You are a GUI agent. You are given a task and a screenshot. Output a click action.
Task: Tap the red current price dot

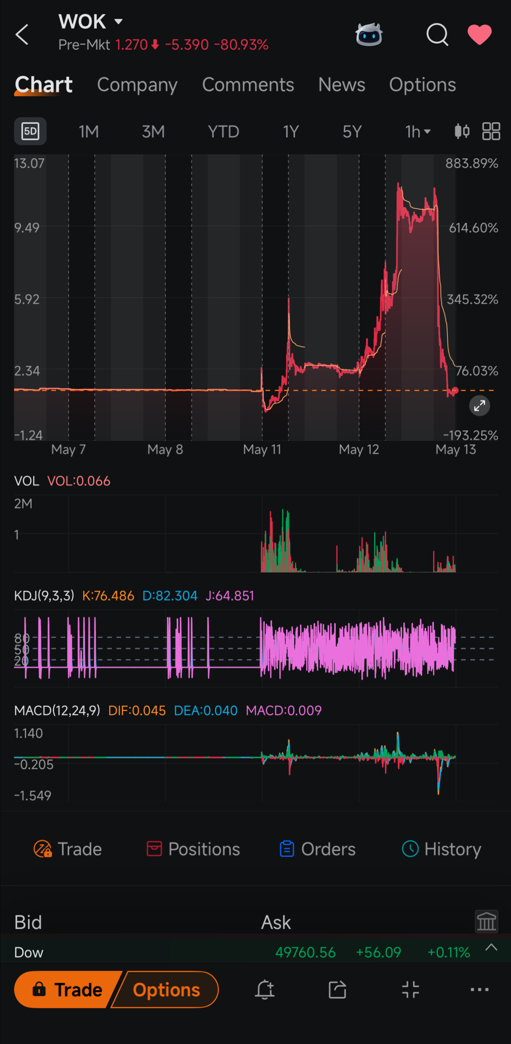coord(455,391)
